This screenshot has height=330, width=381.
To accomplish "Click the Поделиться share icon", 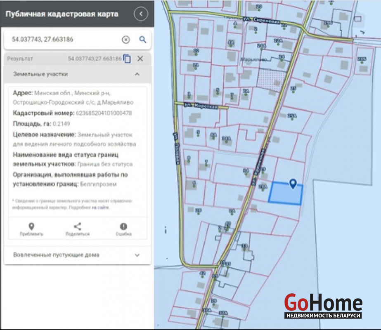I will pos(77,226).
